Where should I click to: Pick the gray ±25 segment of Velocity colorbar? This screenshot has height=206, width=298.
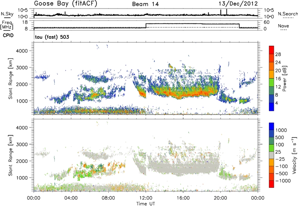click(x=272, y=155)
